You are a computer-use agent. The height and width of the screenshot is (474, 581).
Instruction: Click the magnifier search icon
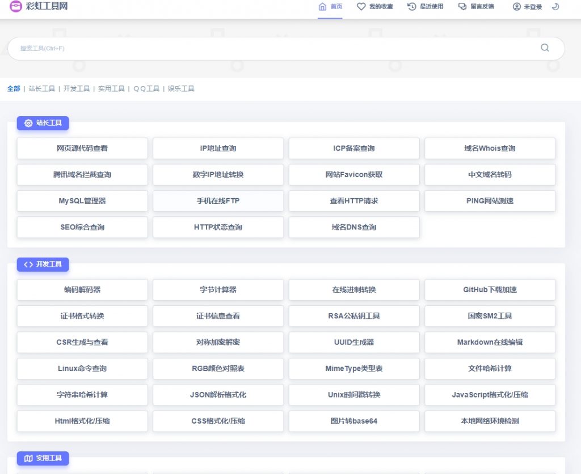click(545, 48)
